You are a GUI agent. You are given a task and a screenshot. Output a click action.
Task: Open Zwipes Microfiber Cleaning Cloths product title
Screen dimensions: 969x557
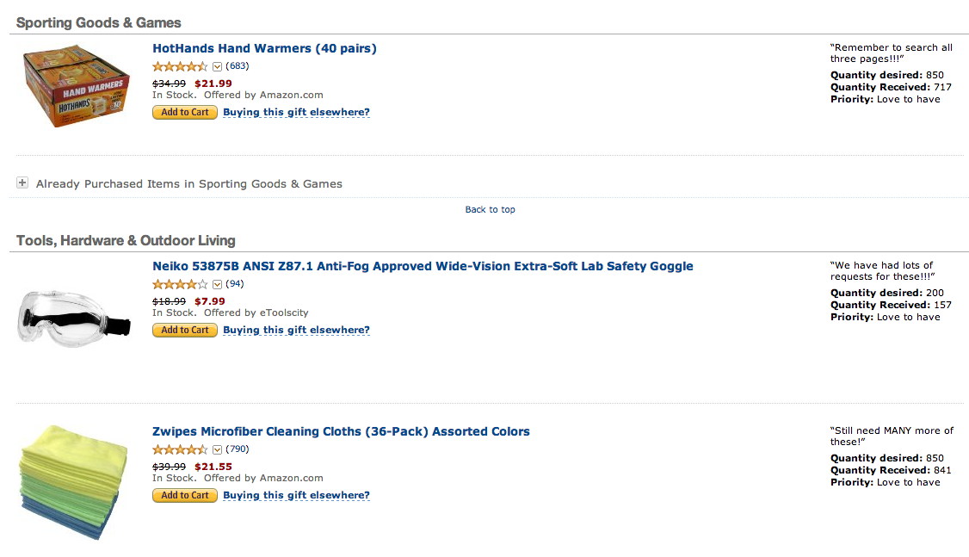point(341,431)
